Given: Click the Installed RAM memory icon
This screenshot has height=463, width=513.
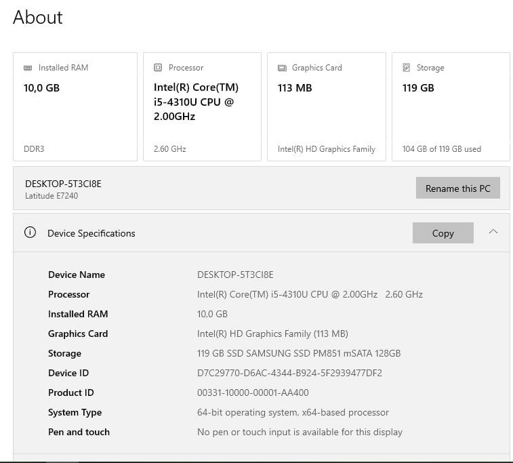Looking at the screenshot, I should [x=28, y=68].
